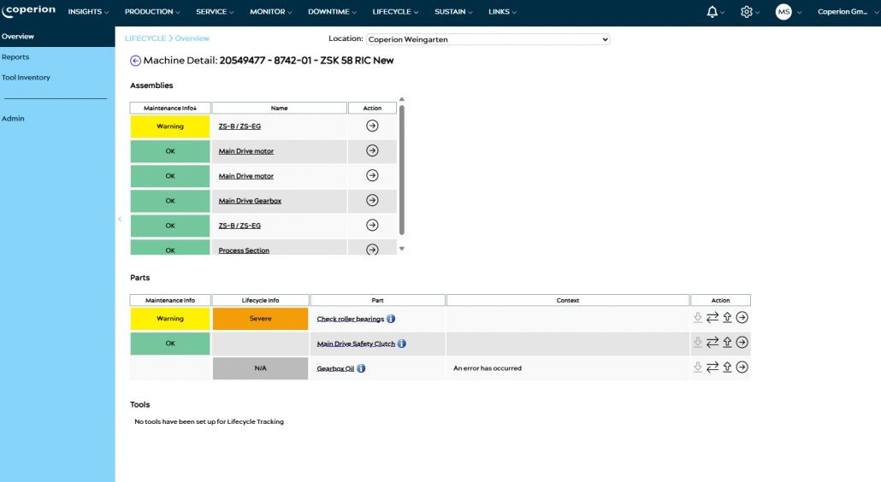Sort Assemblies by Maintenance Info header
881x482 pixels.
pyautogui.click(x=170, y=108)
